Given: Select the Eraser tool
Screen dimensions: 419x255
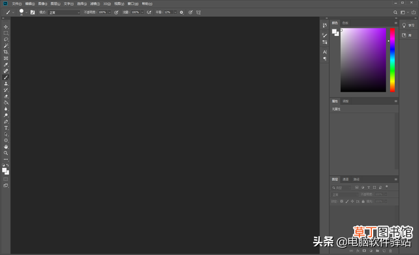Looking at the screenshot, I should pyautogui.click(x=6, y=96).
